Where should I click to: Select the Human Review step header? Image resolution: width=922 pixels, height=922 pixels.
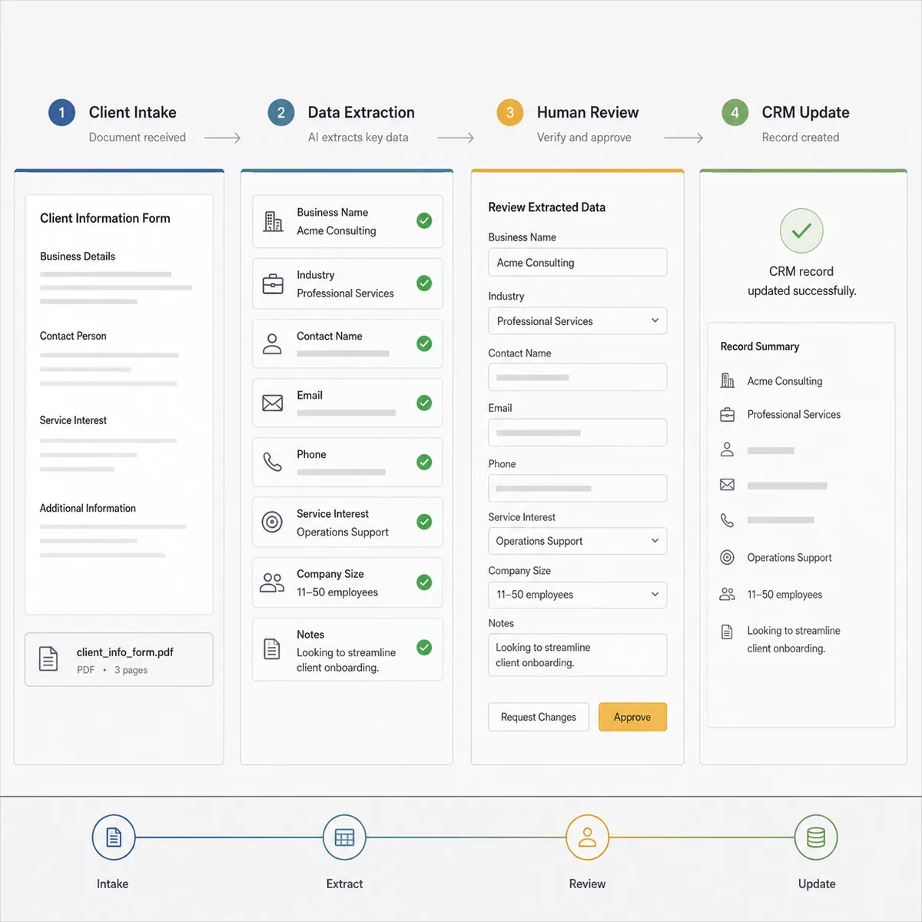(588, 112)
